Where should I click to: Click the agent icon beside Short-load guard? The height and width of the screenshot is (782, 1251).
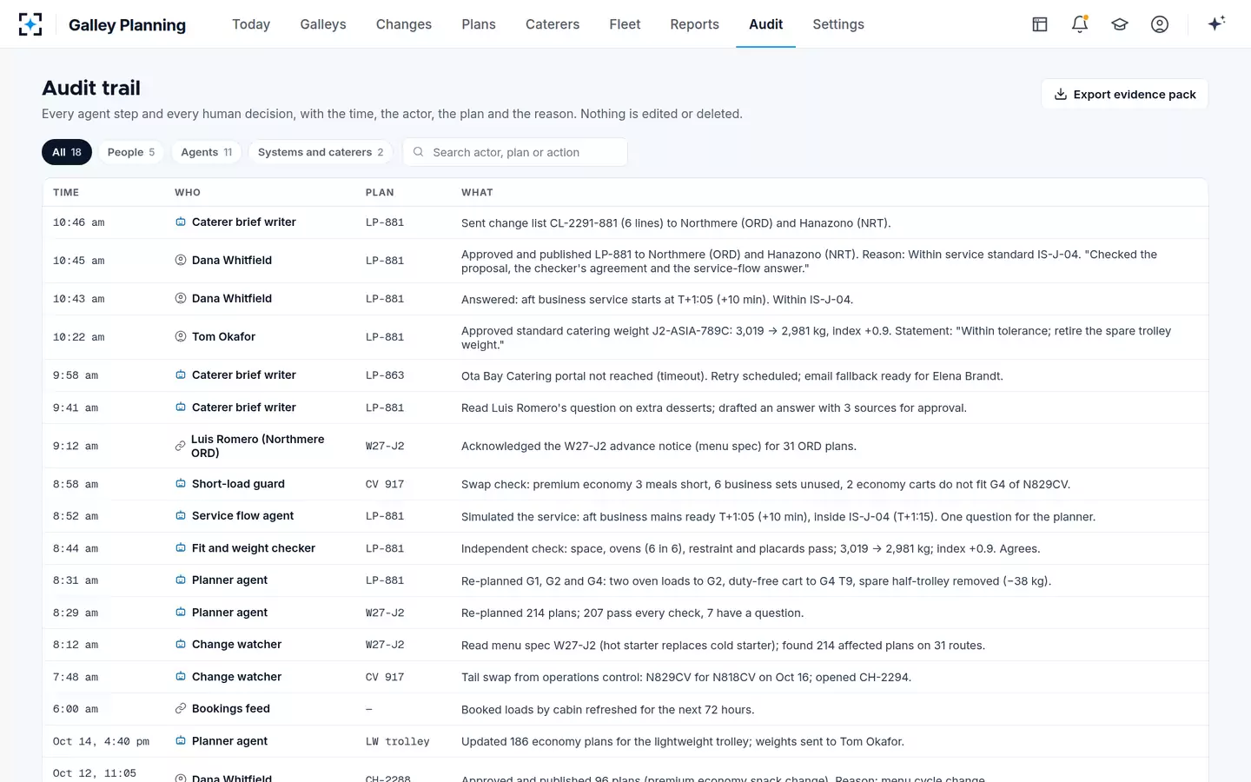pyautogui.click(x=181, y=484)
